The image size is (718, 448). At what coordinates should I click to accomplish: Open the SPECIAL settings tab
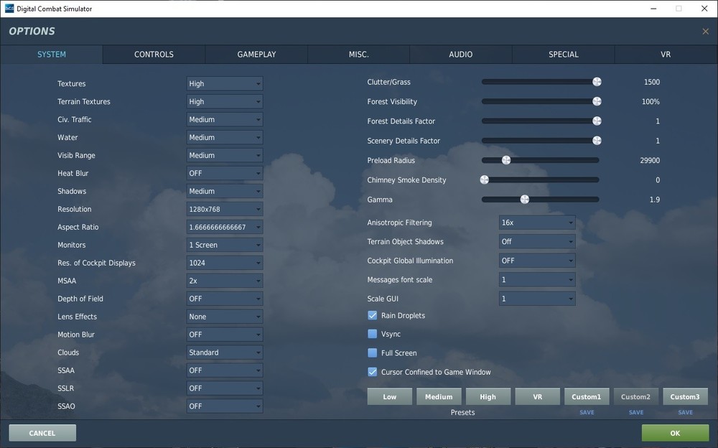click(x=563, y=54)
